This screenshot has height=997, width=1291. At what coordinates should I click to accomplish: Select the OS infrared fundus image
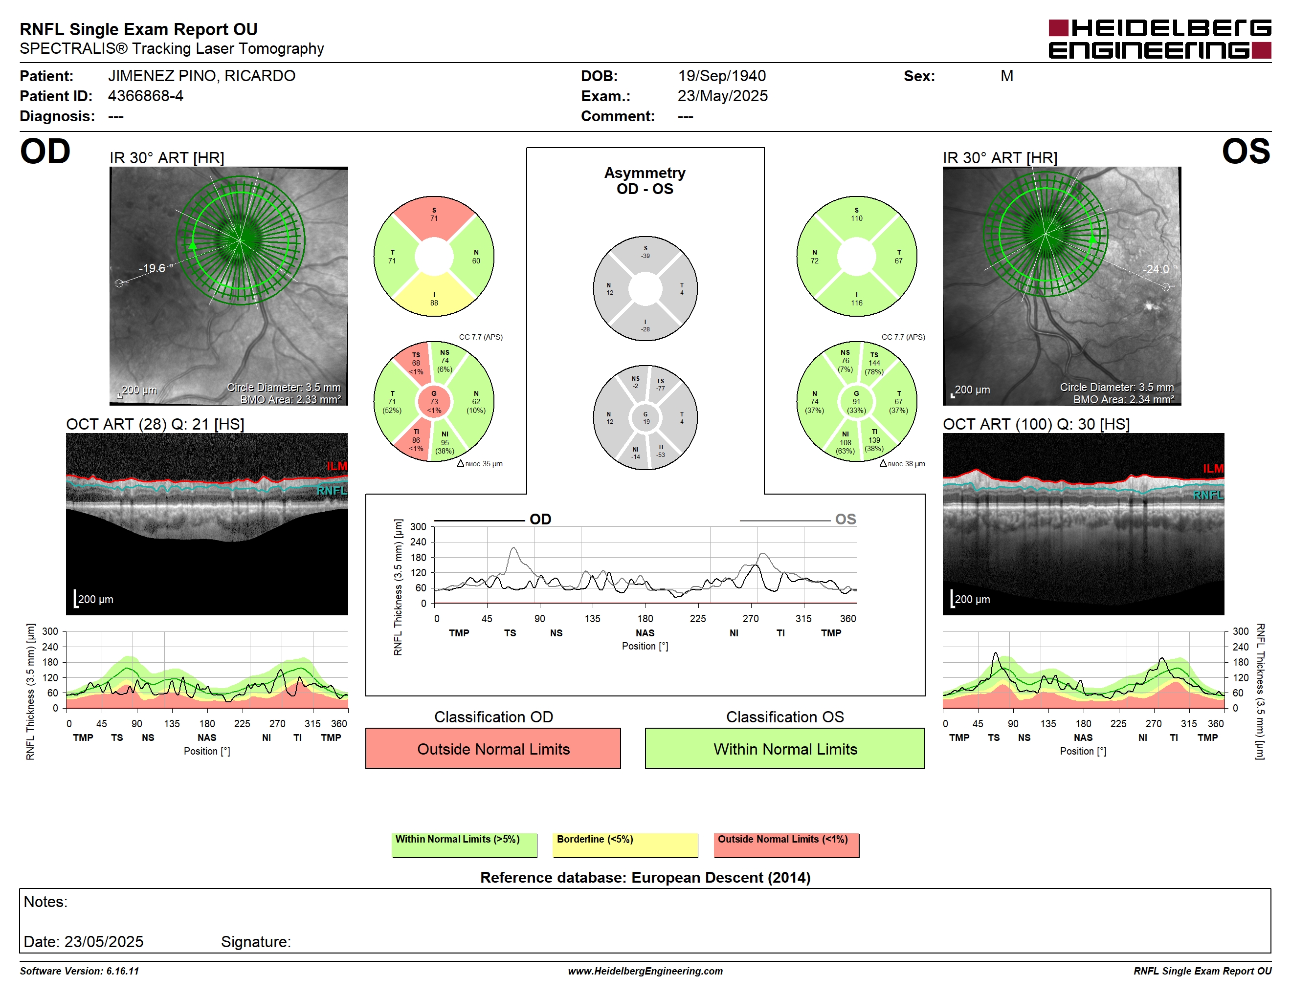tap(1062, 286)
